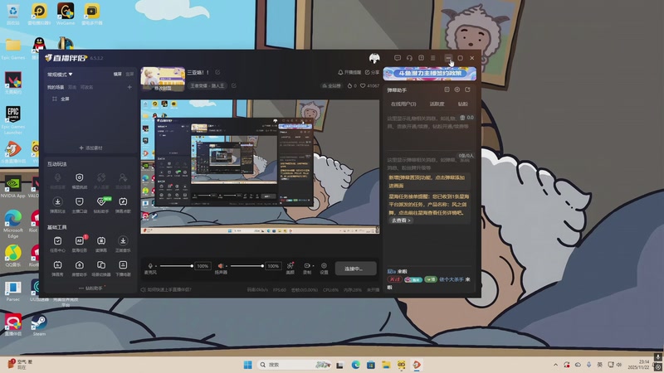Click the upload box icon in title bar
The image size is (664, 373).
pyautogui.click(x=421, y=58)
